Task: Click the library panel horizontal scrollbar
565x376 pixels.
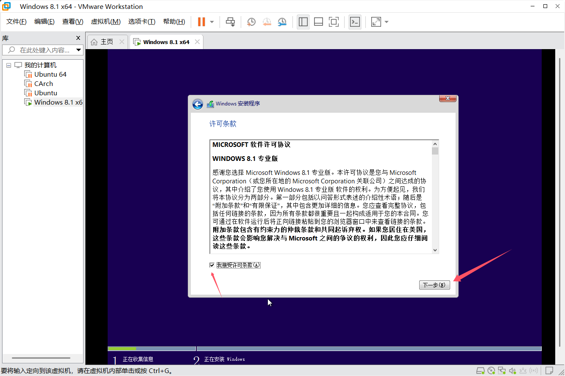Action: coord(40,358)
